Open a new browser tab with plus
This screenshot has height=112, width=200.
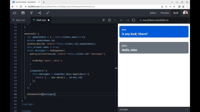44,2
